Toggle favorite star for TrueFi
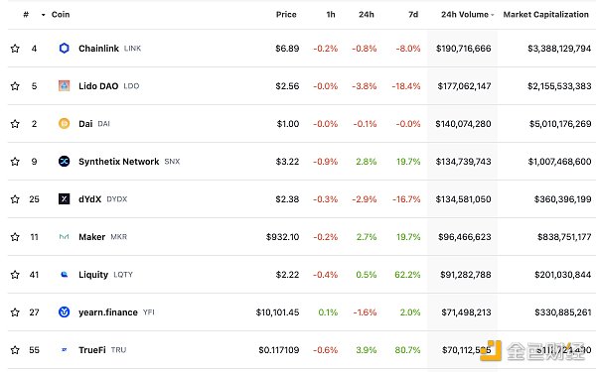The width and height of the screenshot is (596, 372). coord(15,350)
